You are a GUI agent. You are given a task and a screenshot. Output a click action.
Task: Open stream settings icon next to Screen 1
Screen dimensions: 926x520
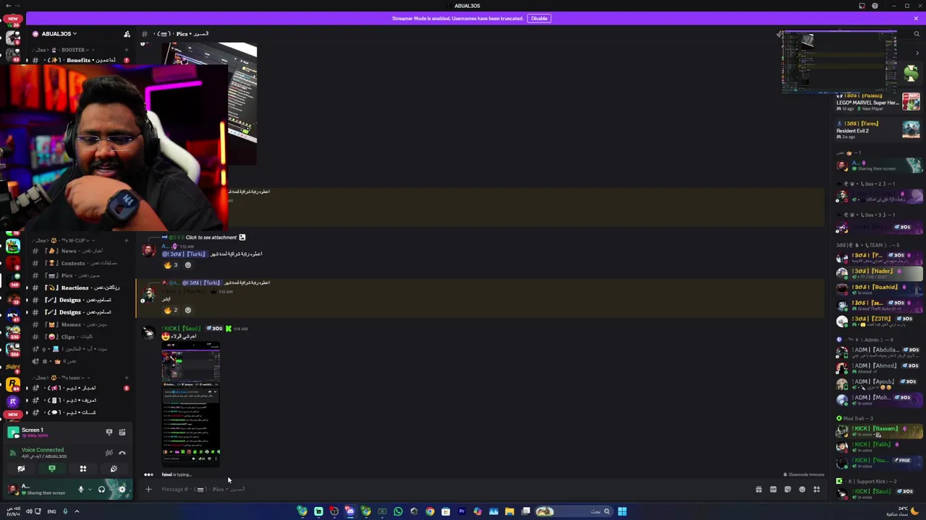pos(122,432)
